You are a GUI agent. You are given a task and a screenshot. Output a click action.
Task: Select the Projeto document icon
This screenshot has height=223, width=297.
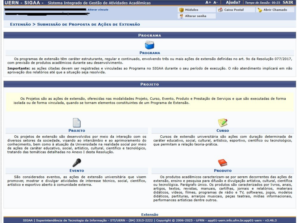point(77,123)
